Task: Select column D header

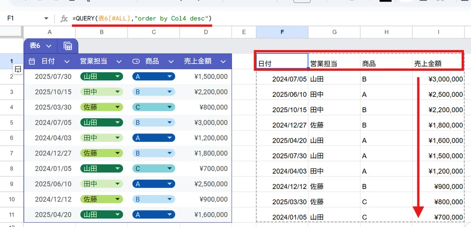Action: tap(206, 32)
